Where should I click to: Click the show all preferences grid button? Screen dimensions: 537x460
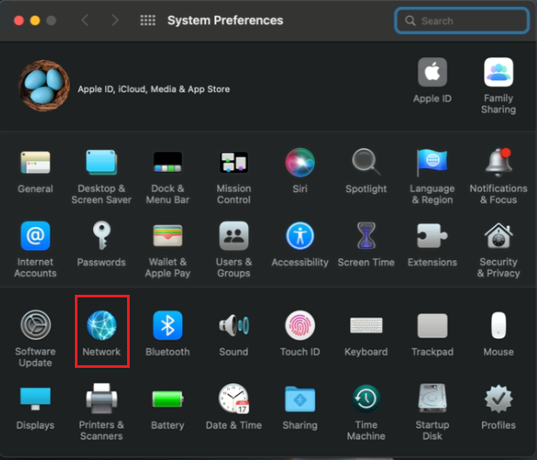tap(147, 20)
